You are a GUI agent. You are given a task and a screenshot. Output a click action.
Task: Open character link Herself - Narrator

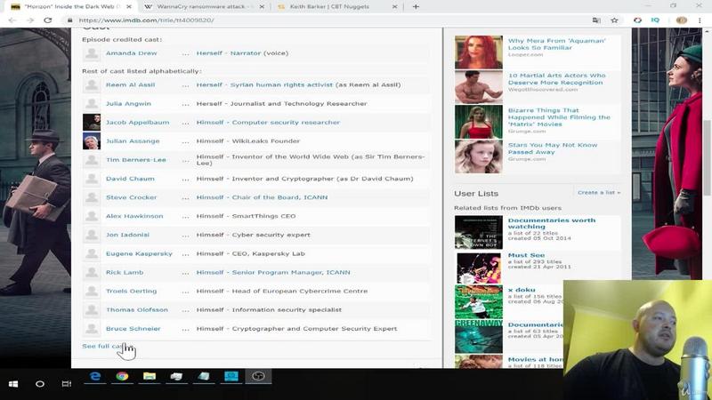tap(229, 53)
